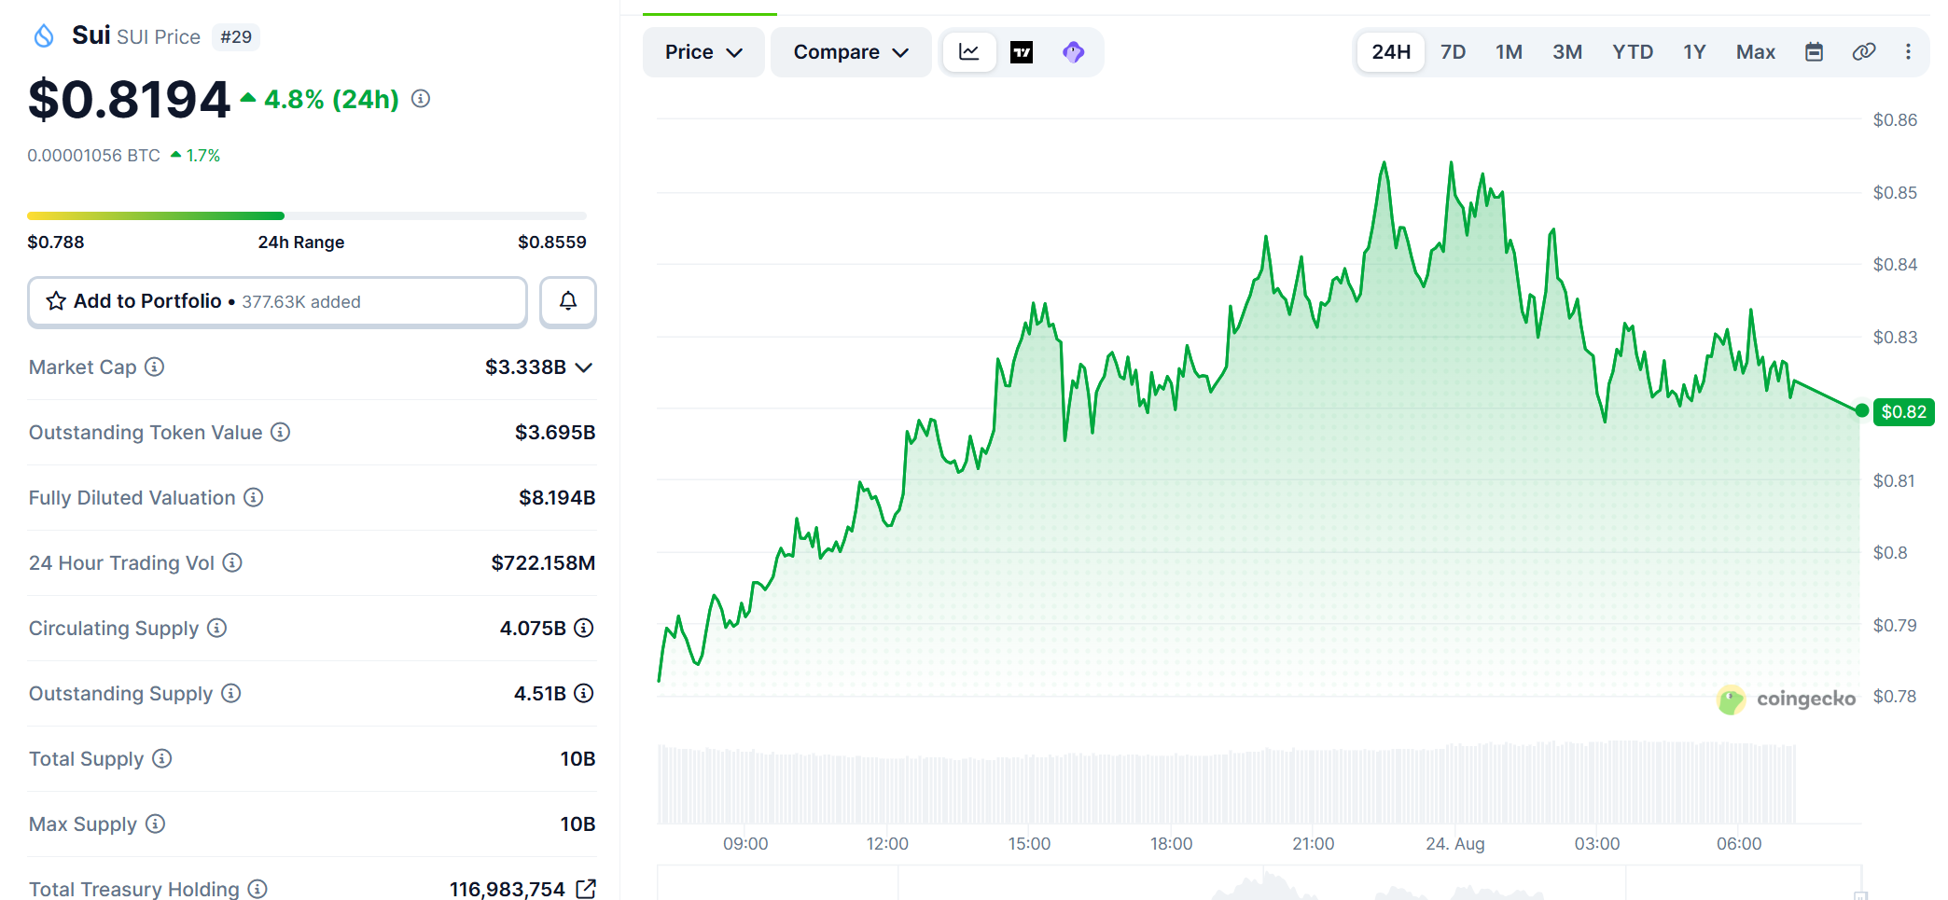
Task: Click the 0.00001056 BTC value
Action: coord(93,156)
